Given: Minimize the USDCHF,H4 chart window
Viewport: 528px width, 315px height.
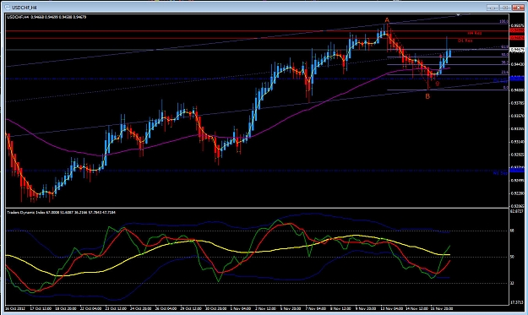Looking at the screenshot, I should 493,7.
